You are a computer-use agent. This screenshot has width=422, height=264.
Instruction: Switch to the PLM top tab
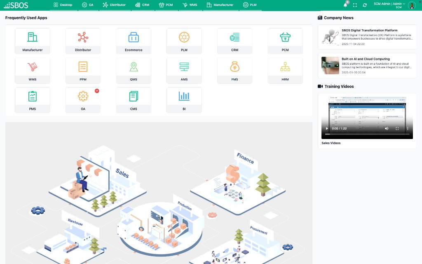pos(250,5)
